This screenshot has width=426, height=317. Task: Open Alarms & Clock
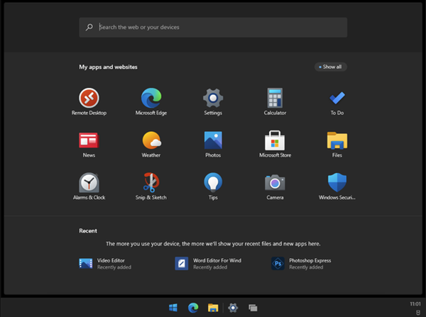(x=89, y=187)
